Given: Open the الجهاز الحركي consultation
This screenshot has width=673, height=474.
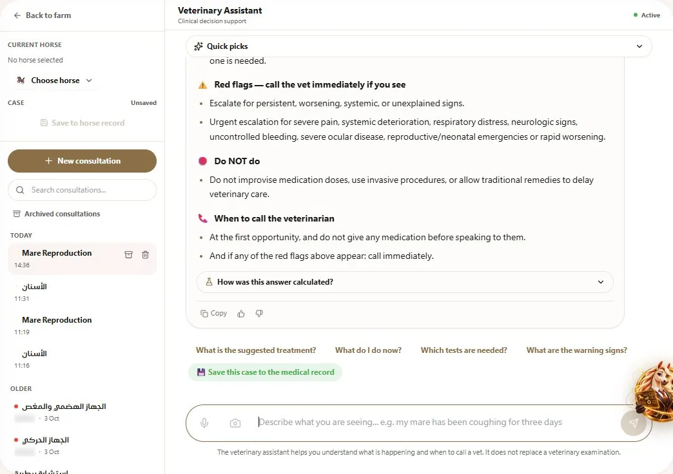Looking at the screenshot, I should 82,445.
